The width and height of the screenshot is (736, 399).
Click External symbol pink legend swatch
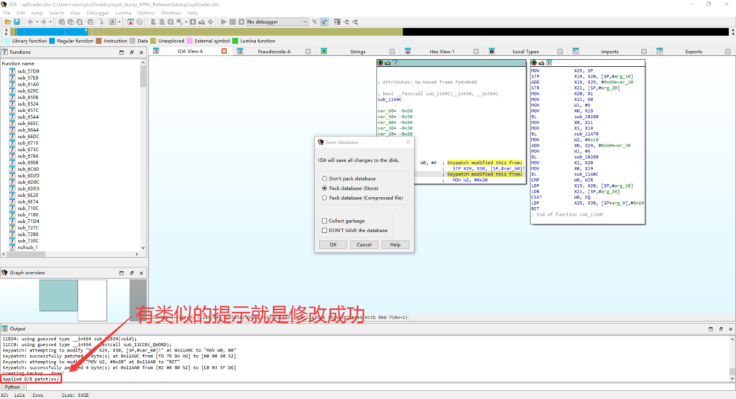[x=190, y=41]
